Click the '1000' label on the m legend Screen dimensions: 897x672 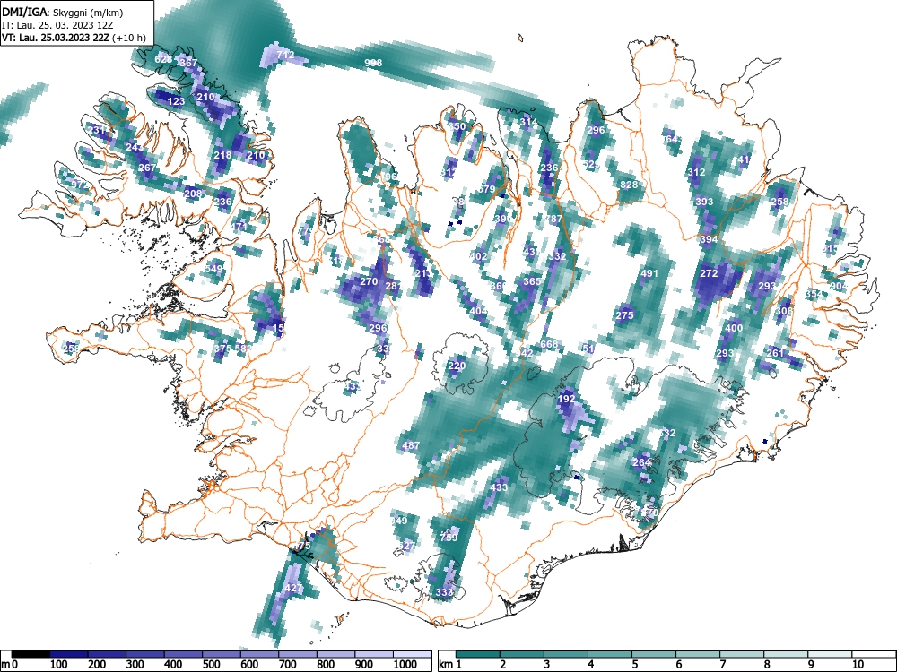click(405, 664)
